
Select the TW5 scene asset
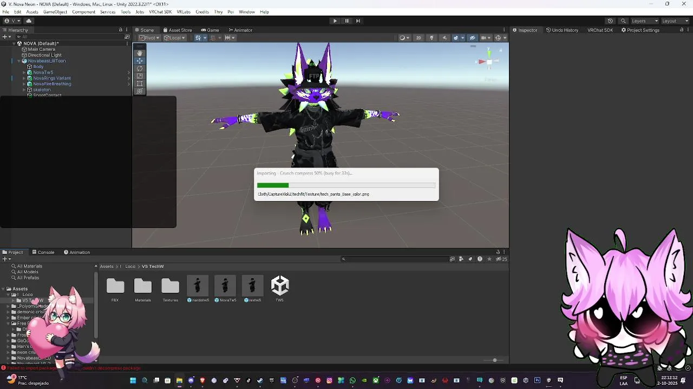point(280,289)
